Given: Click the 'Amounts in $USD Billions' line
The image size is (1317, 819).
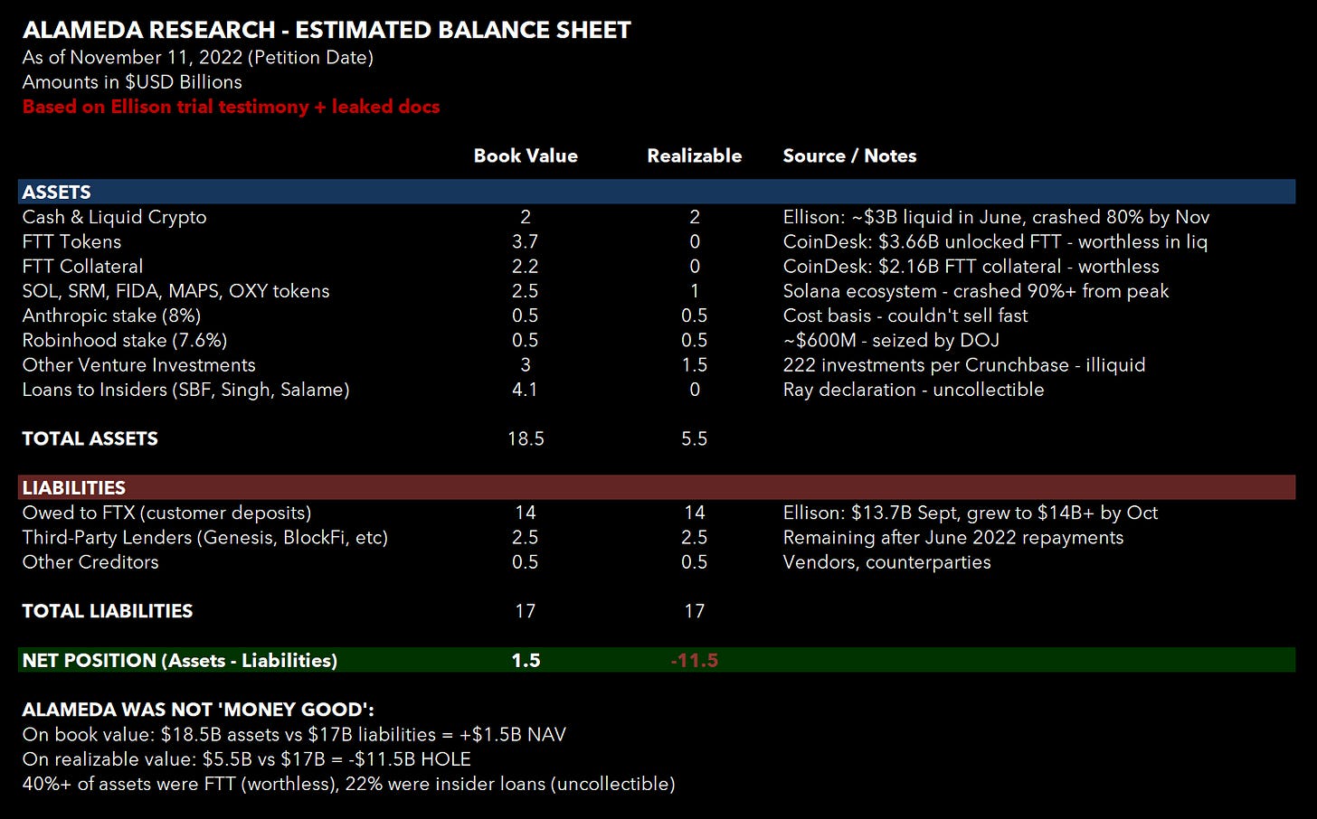Looking at the screenshot, I should [132, 82].
